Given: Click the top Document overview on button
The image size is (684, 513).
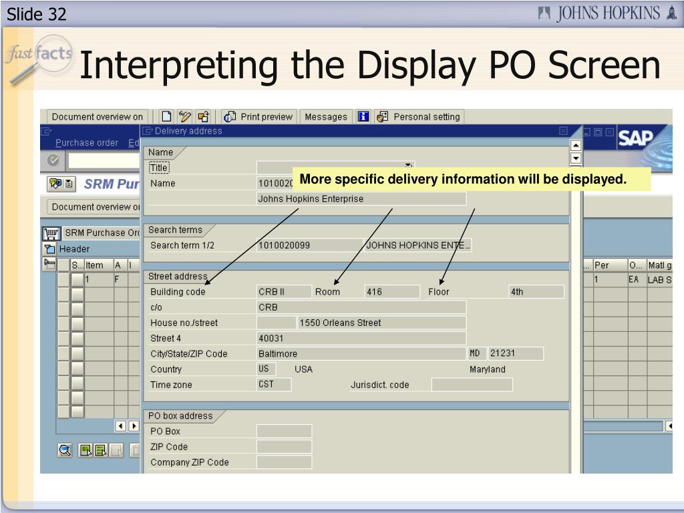Looking at the screenshot, I should (98, 116).
